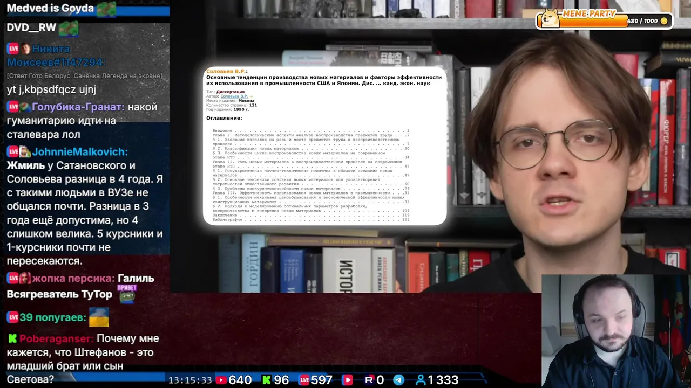Click the Библиография row in the contents
This screenshot has height=388, width=691.
pos(311,219)
